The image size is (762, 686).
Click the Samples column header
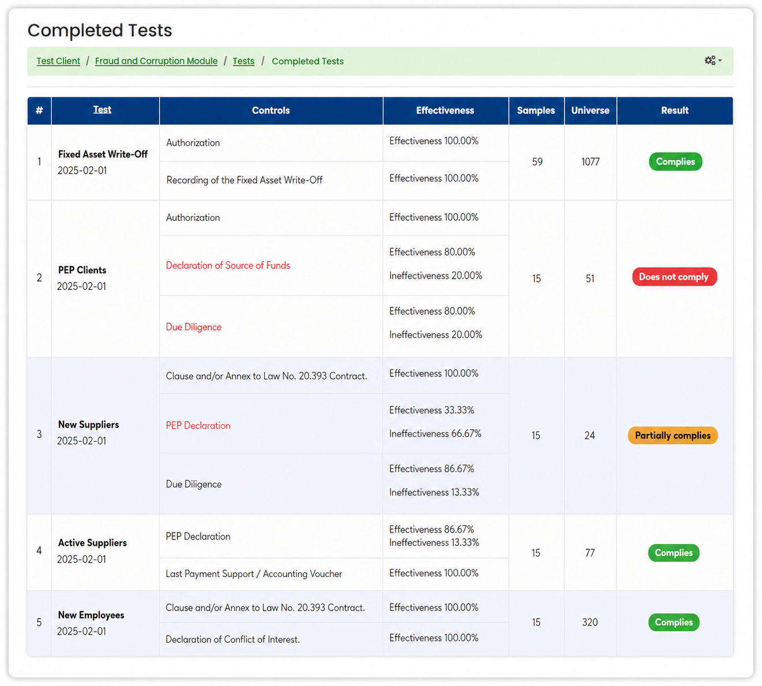click(536, 110)
